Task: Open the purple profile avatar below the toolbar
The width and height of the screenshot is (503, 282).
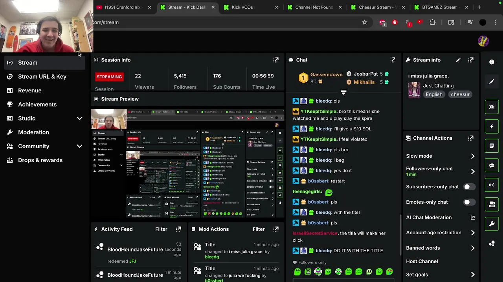Action: coord(483,41)
